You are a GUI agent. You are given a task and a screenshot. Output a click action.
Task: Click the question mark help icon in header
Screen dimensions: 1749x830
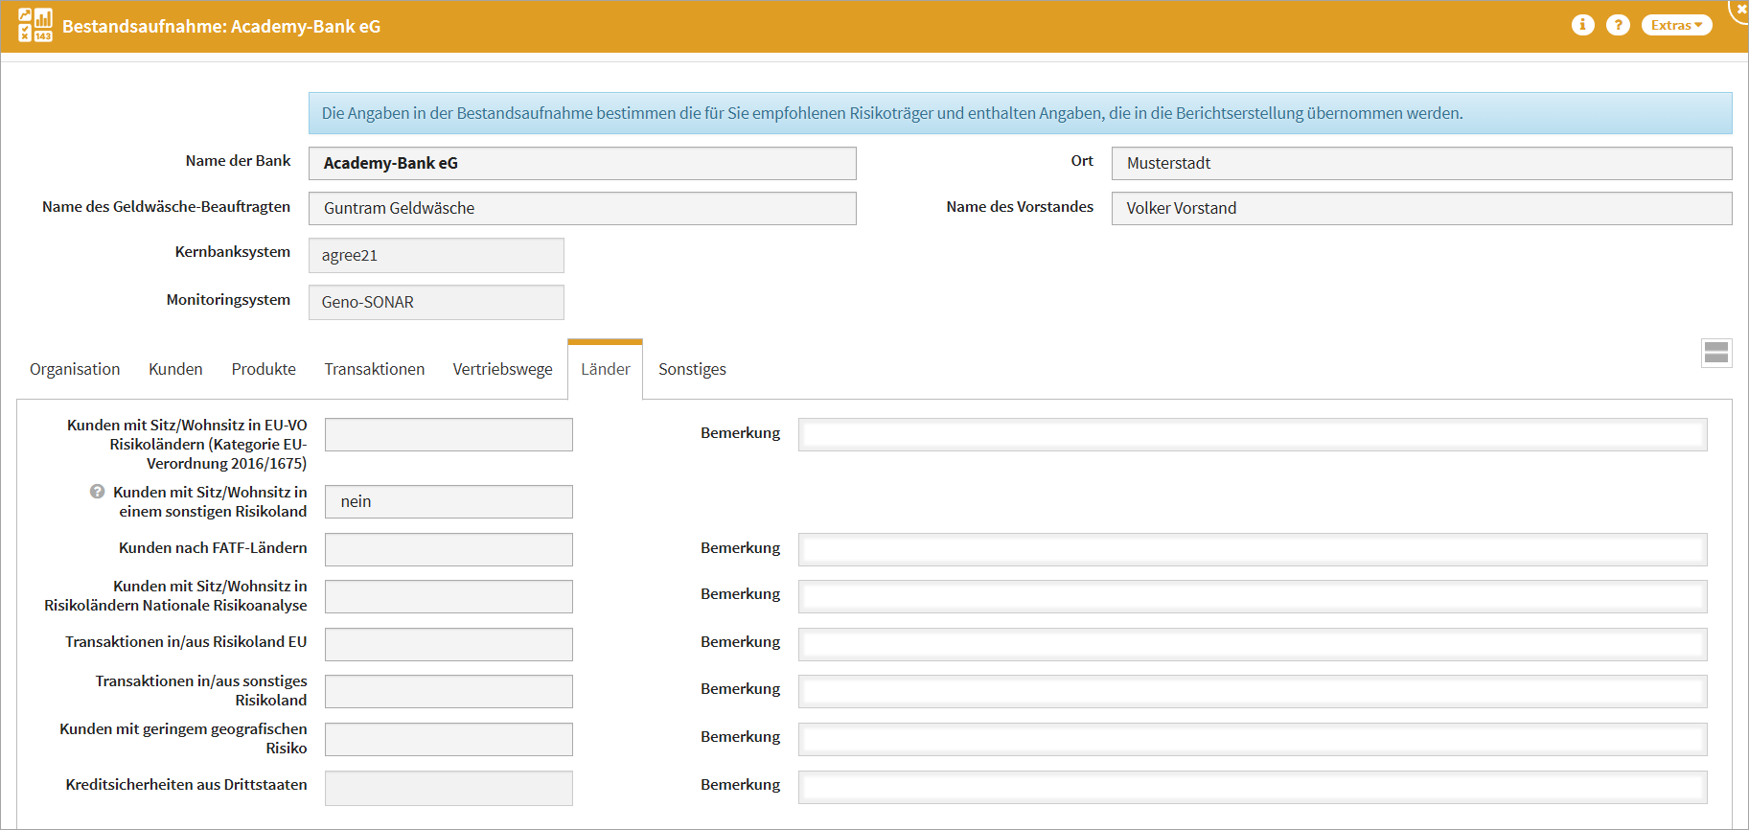pos(1618,25)
